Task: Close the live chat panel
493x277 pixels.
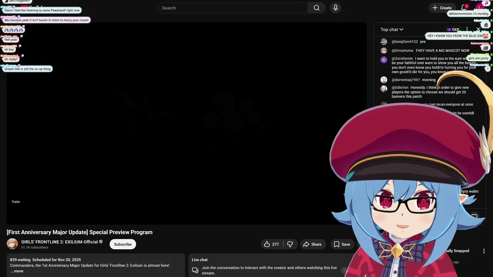Action: point(478,29)
